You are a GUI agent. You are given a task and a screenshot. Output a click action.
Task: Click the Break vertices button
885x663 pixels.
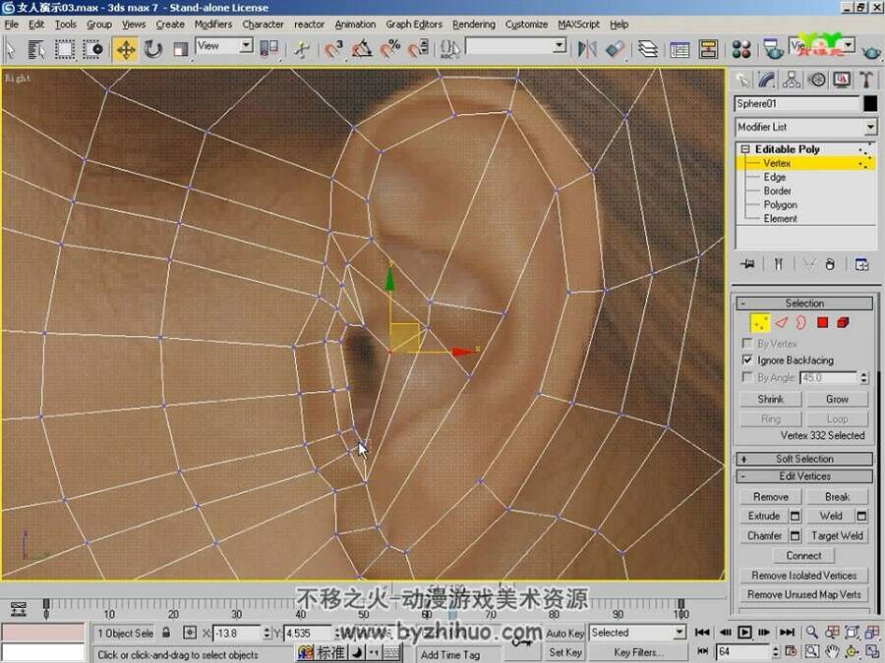click(837, 497)
